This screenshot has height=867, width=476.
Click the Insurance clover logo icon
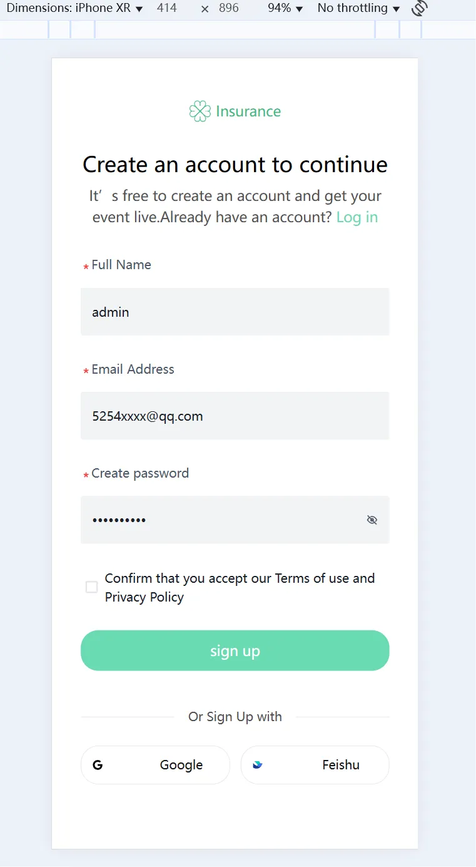pos(200,111)
